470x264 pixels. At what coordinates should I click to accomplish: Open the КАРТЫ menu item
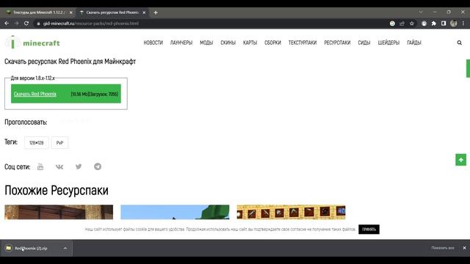coord(250,43)
